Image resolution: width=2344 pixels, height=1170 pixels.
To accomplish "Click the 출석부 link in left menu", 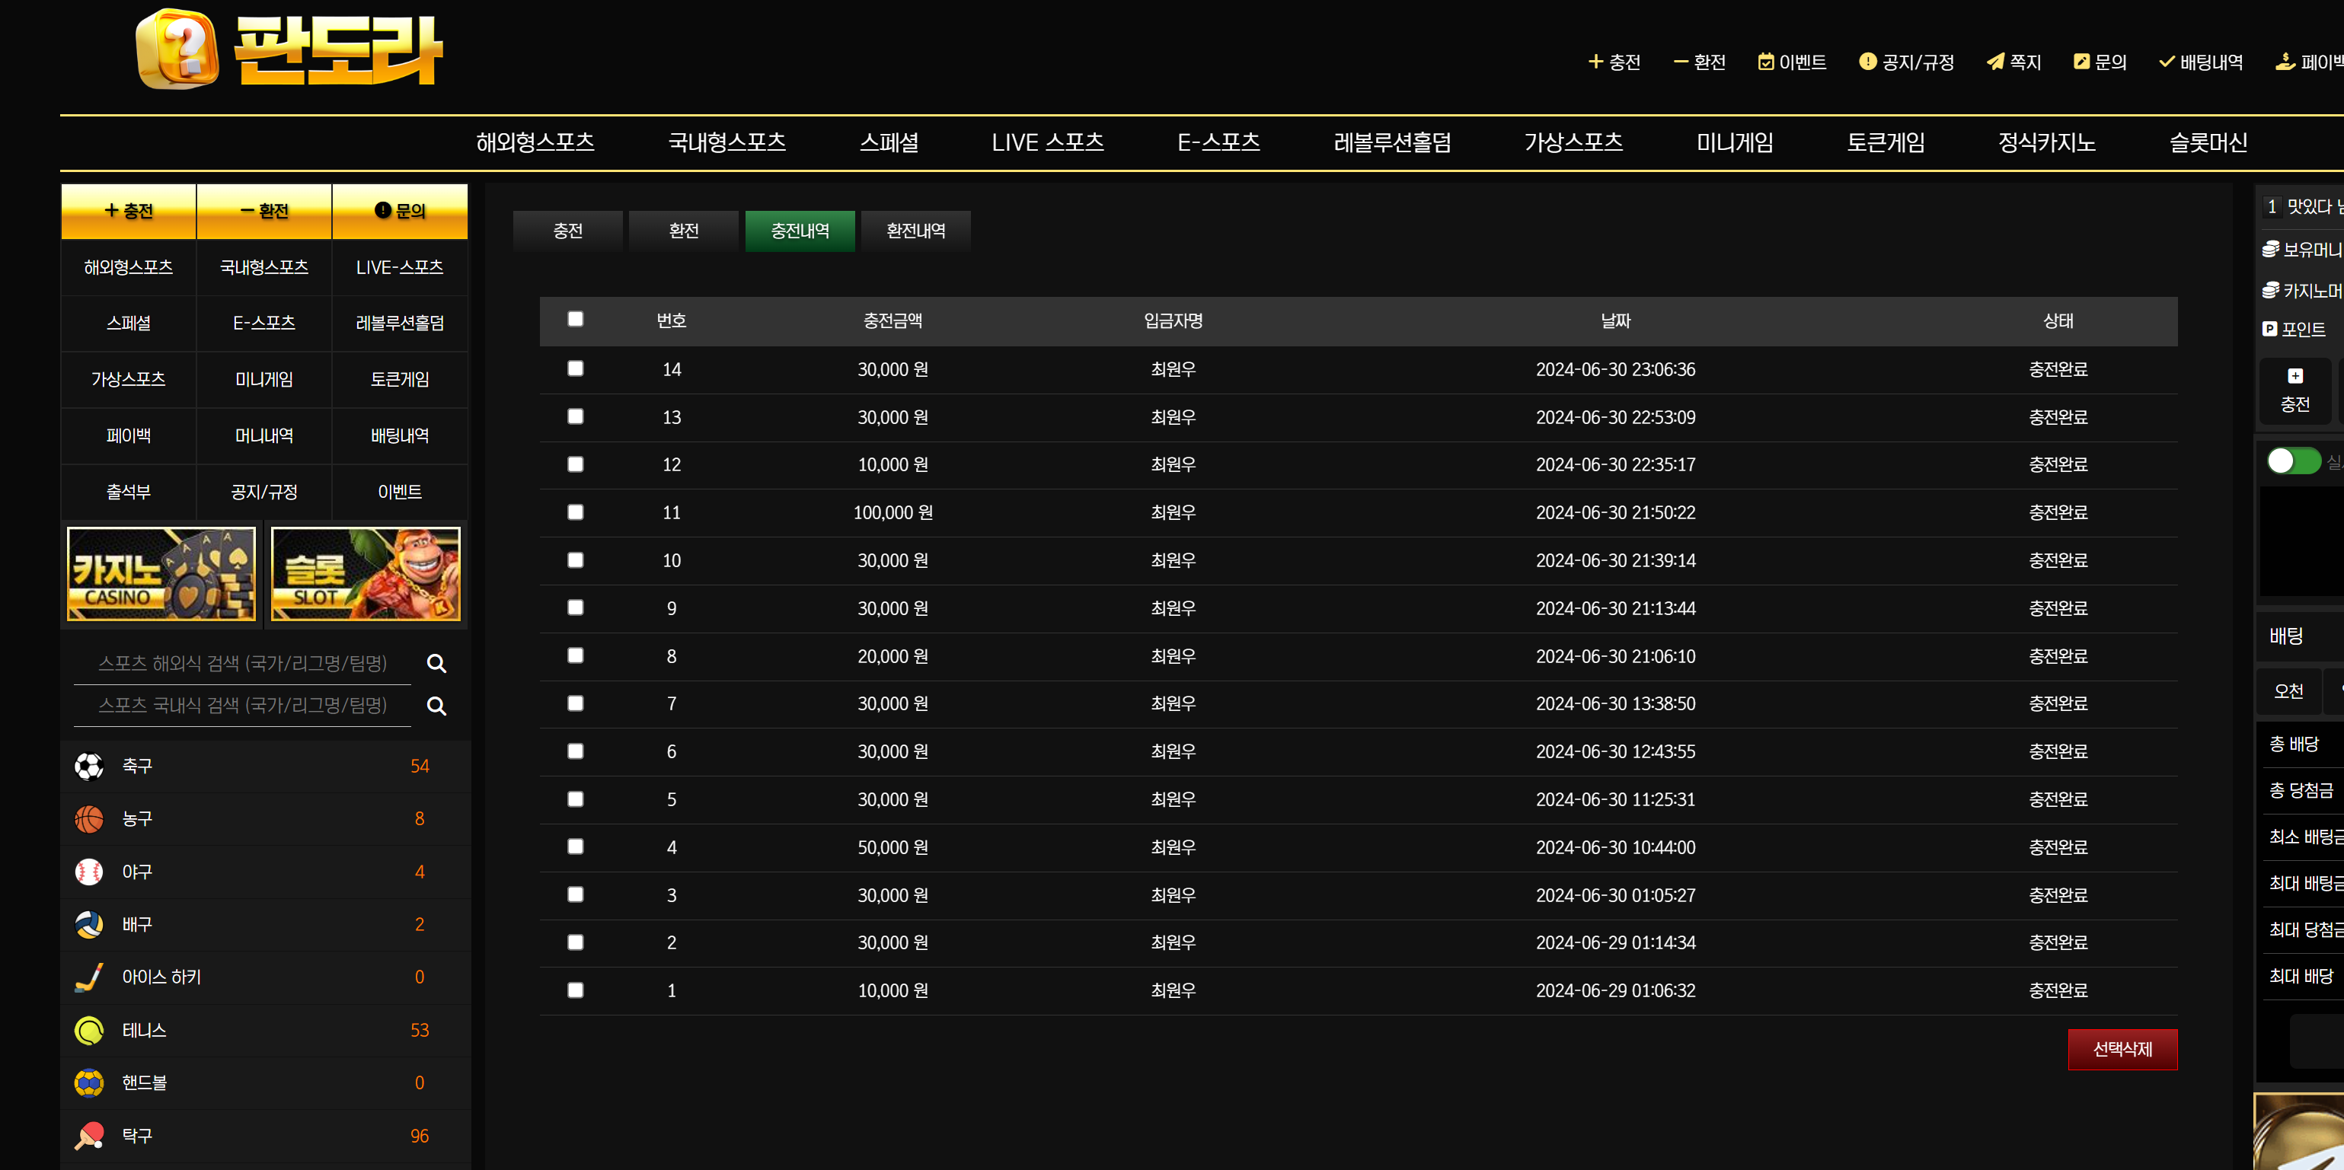I will tap(128, 493).
